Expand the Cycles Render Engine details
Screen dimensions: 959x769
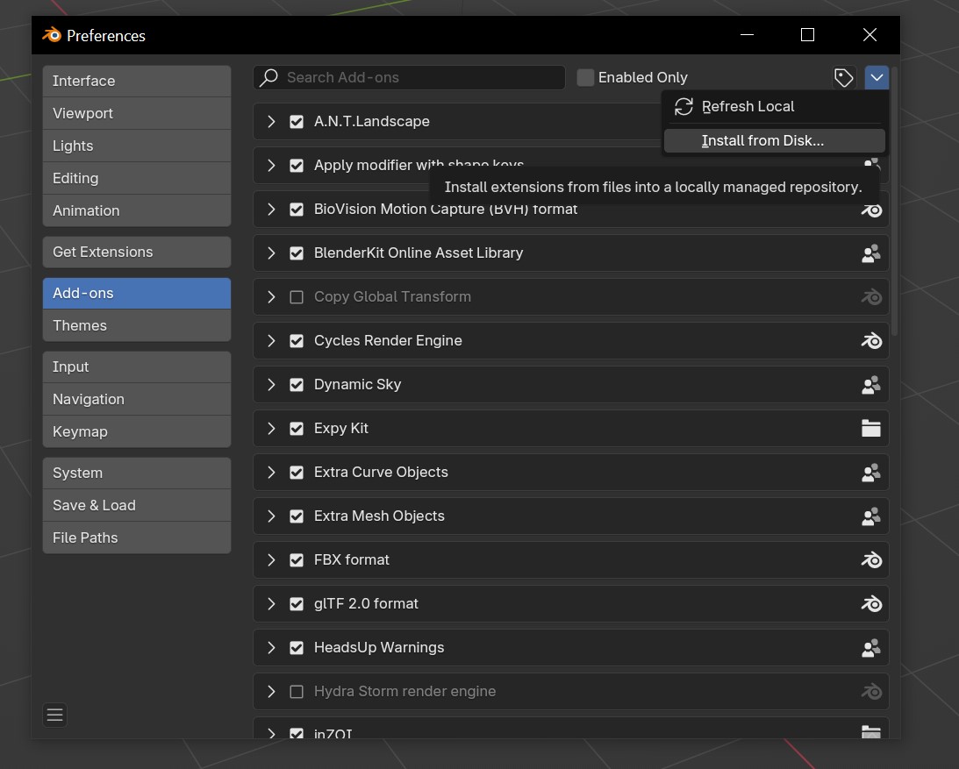271,341
